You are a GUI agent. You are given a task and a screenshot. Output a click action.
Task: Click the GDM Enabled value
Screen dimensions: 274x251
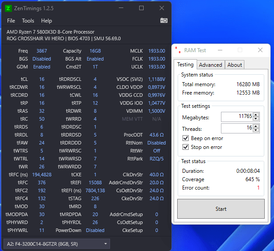[x=42, y=67]
